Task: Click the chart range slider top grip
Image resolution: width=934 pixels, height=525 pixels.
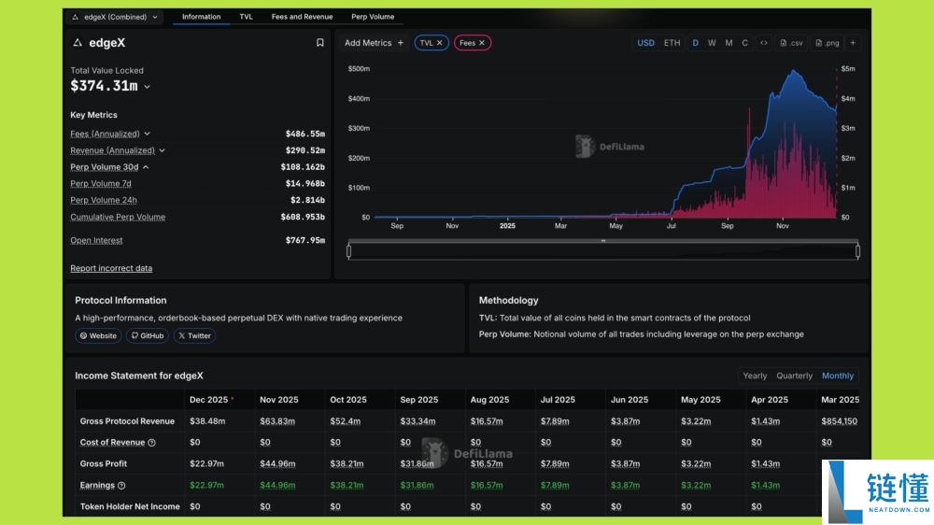Action: pyautogui.click(x=602, y=241)
